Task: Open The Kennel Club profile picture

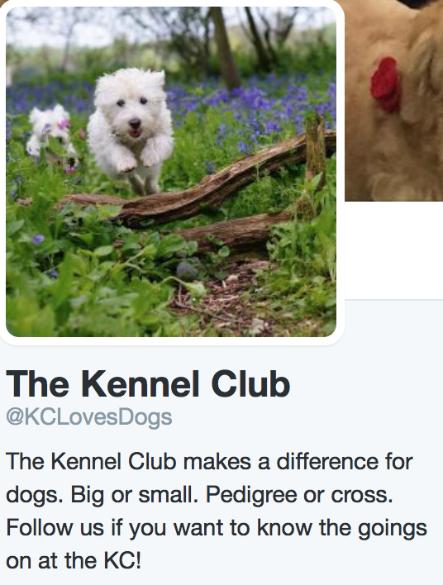Action: pos(171,172)
